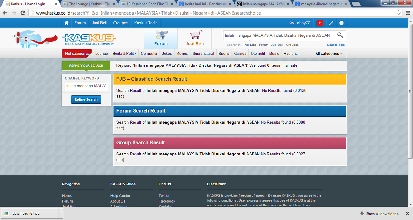Click the Refine Search button
Screen dimensions: 413x220
[86, 99]
